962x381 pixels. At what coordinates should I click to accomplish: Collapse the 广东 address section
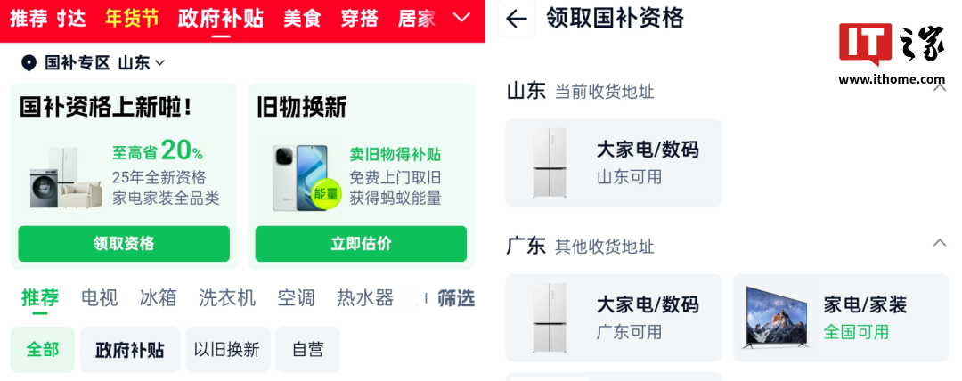[939, 243]
